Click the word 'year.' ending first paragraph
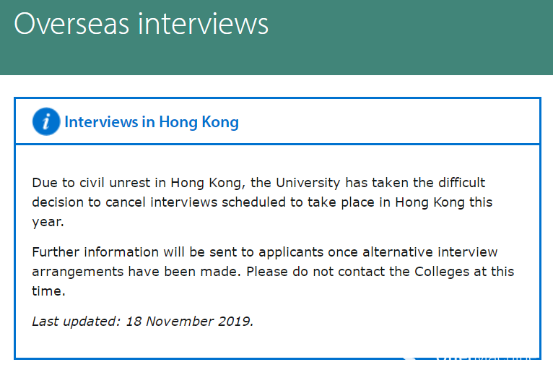 (48, 223)
